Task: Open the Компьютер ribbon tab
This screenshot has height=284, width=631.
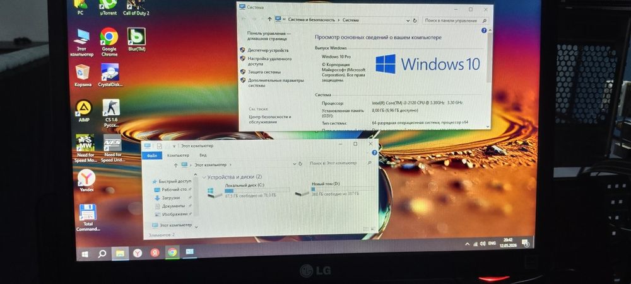Action: point(178,155)
